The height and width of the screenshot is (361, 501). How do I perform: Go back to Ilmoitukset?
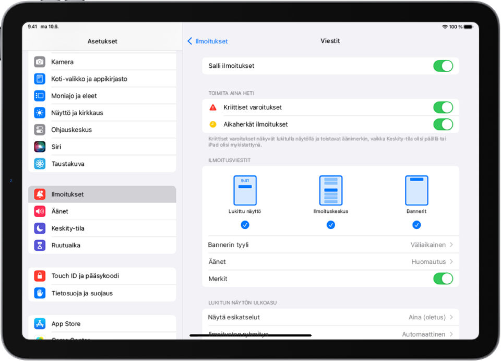coord(208,41)
